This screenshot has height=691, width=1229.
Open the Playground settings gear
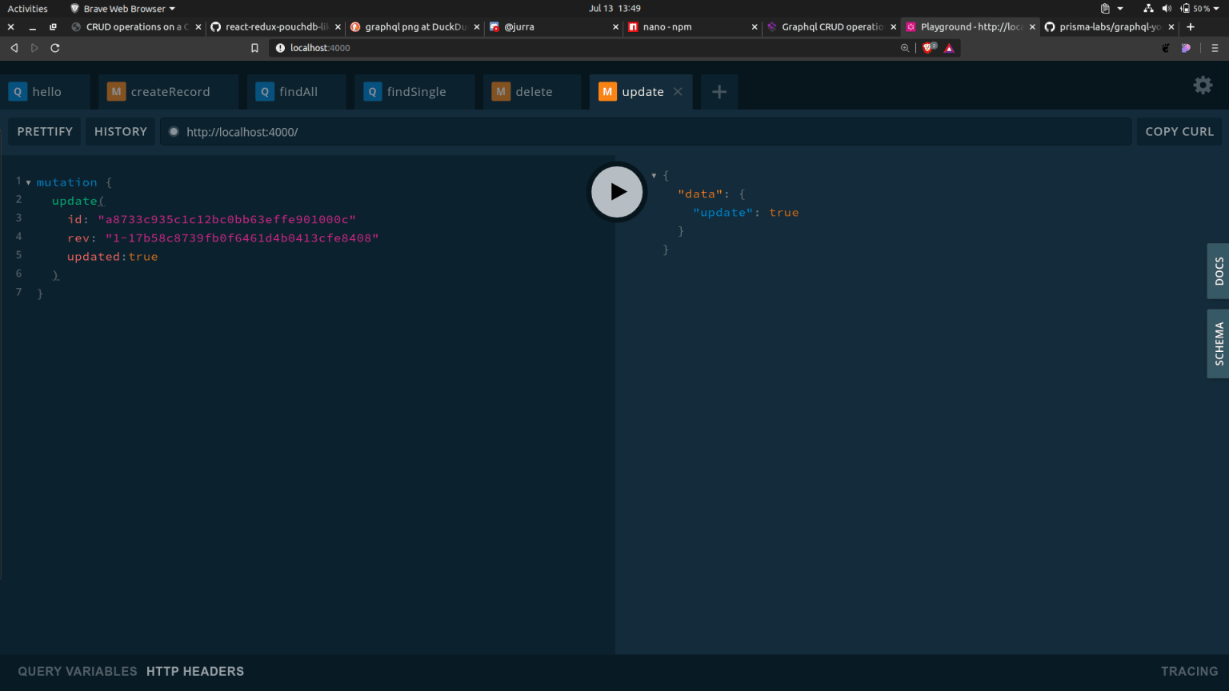click(x=1203, y=85)
